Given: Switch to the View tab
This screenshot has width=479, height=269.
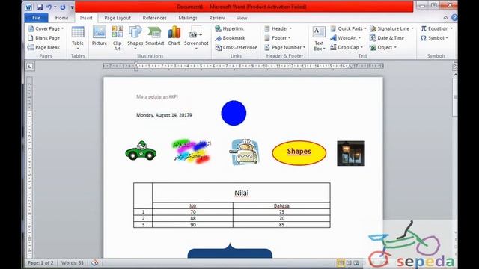Looking at the screenshot, I should click(242, 18).
